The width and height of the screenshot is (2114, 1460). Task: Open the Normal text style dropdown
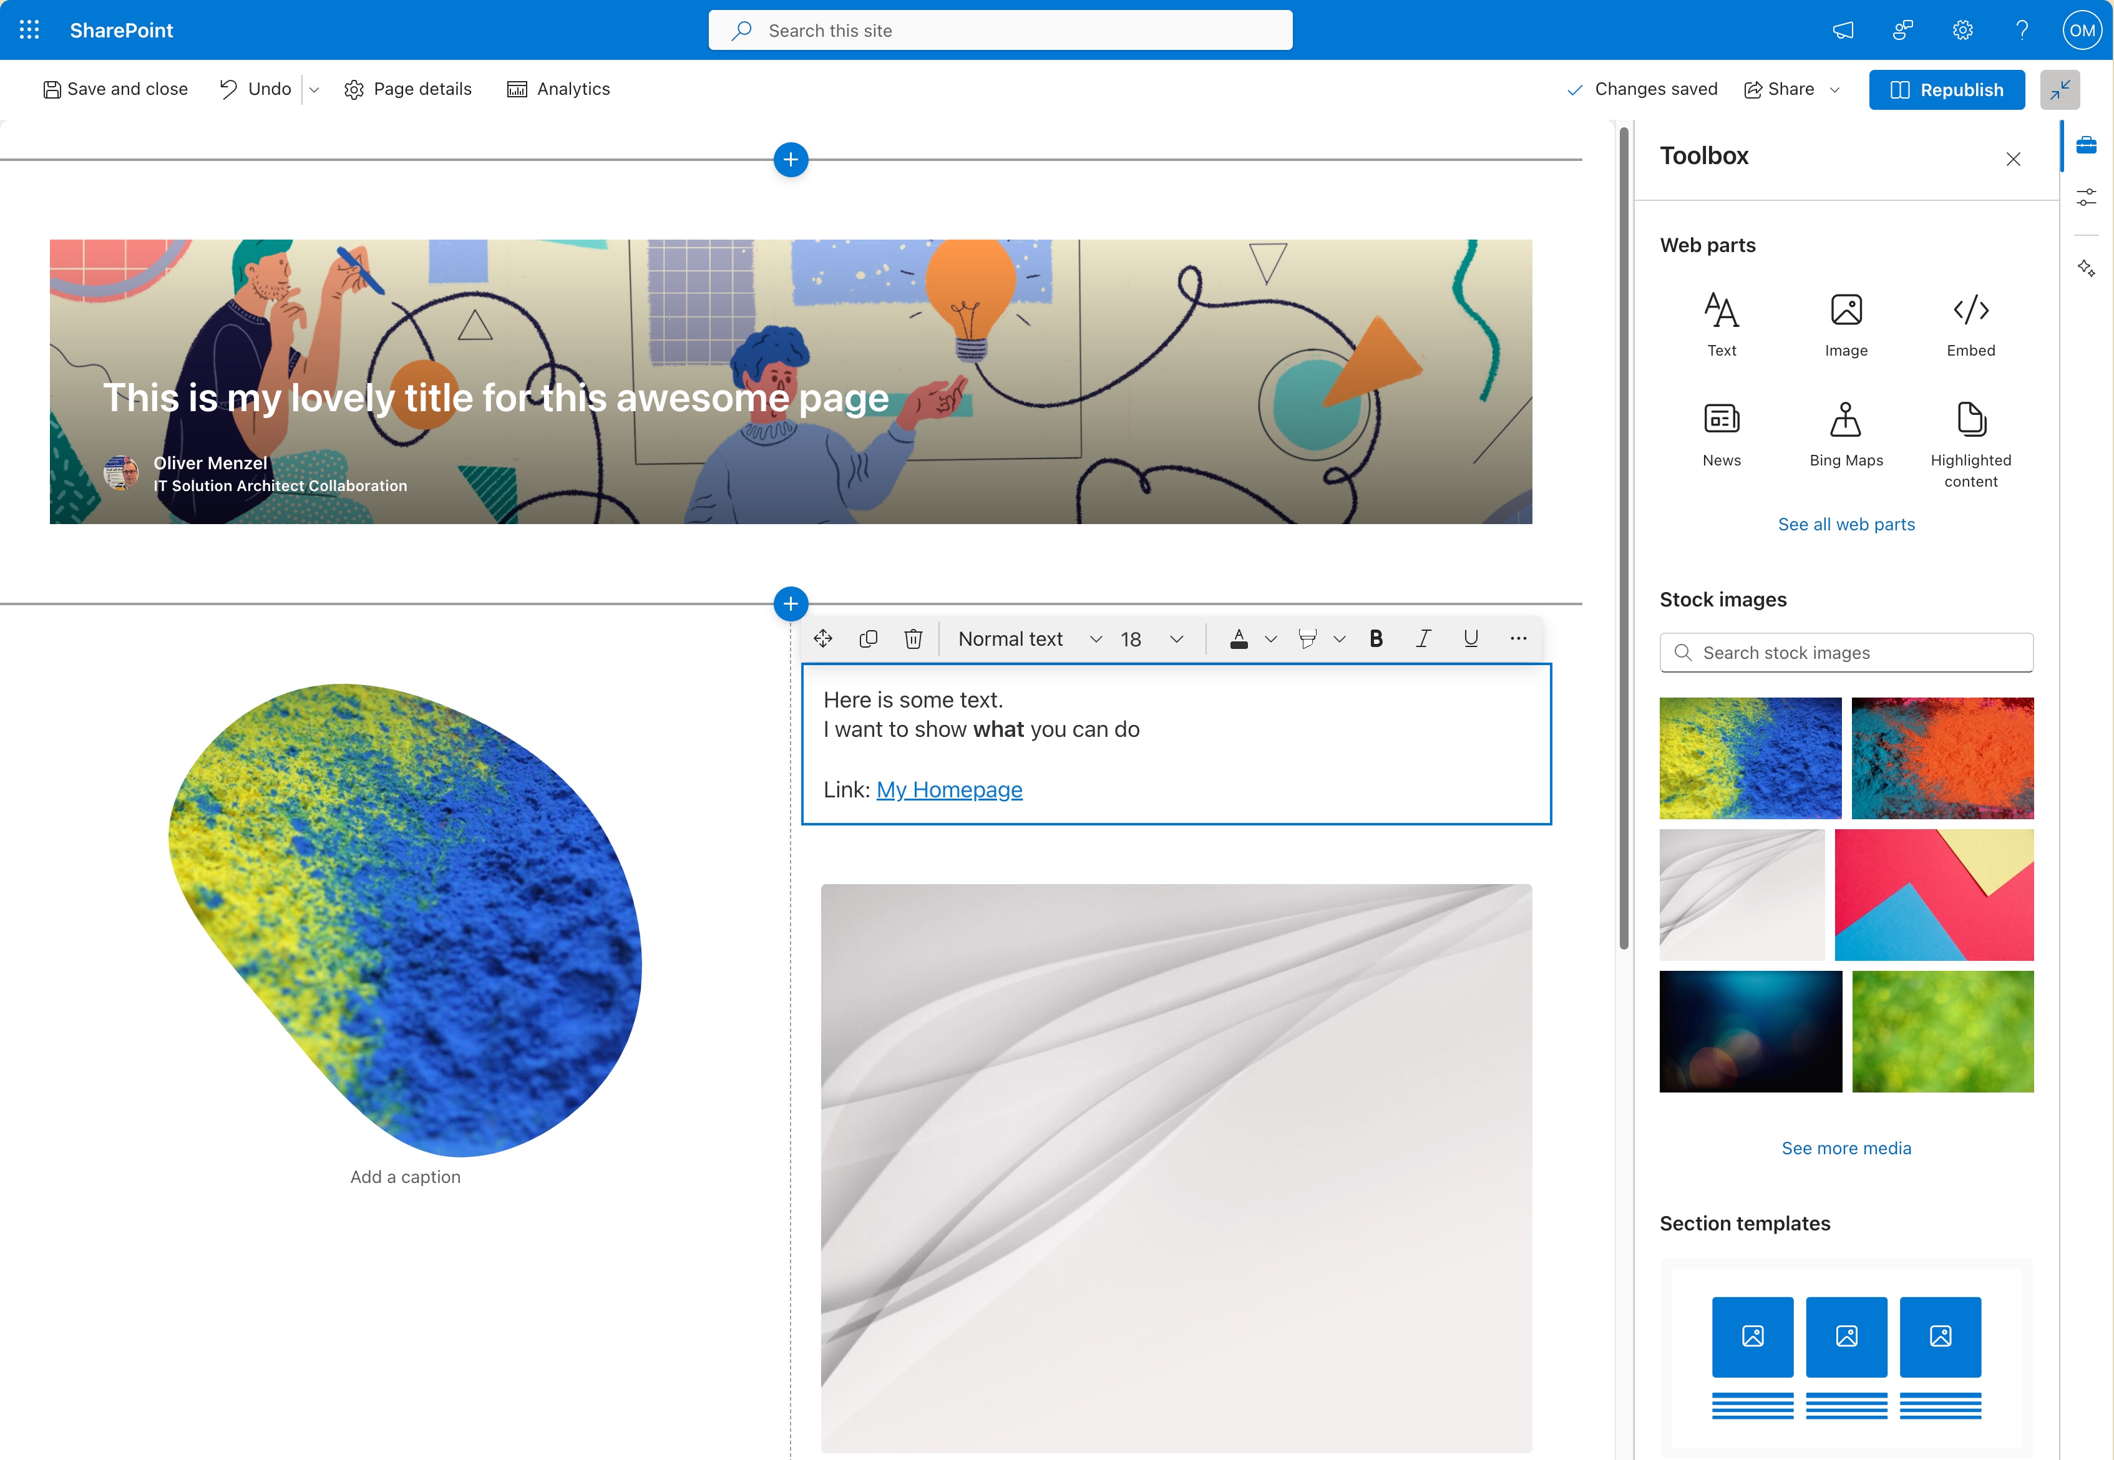coord(1029,638)
